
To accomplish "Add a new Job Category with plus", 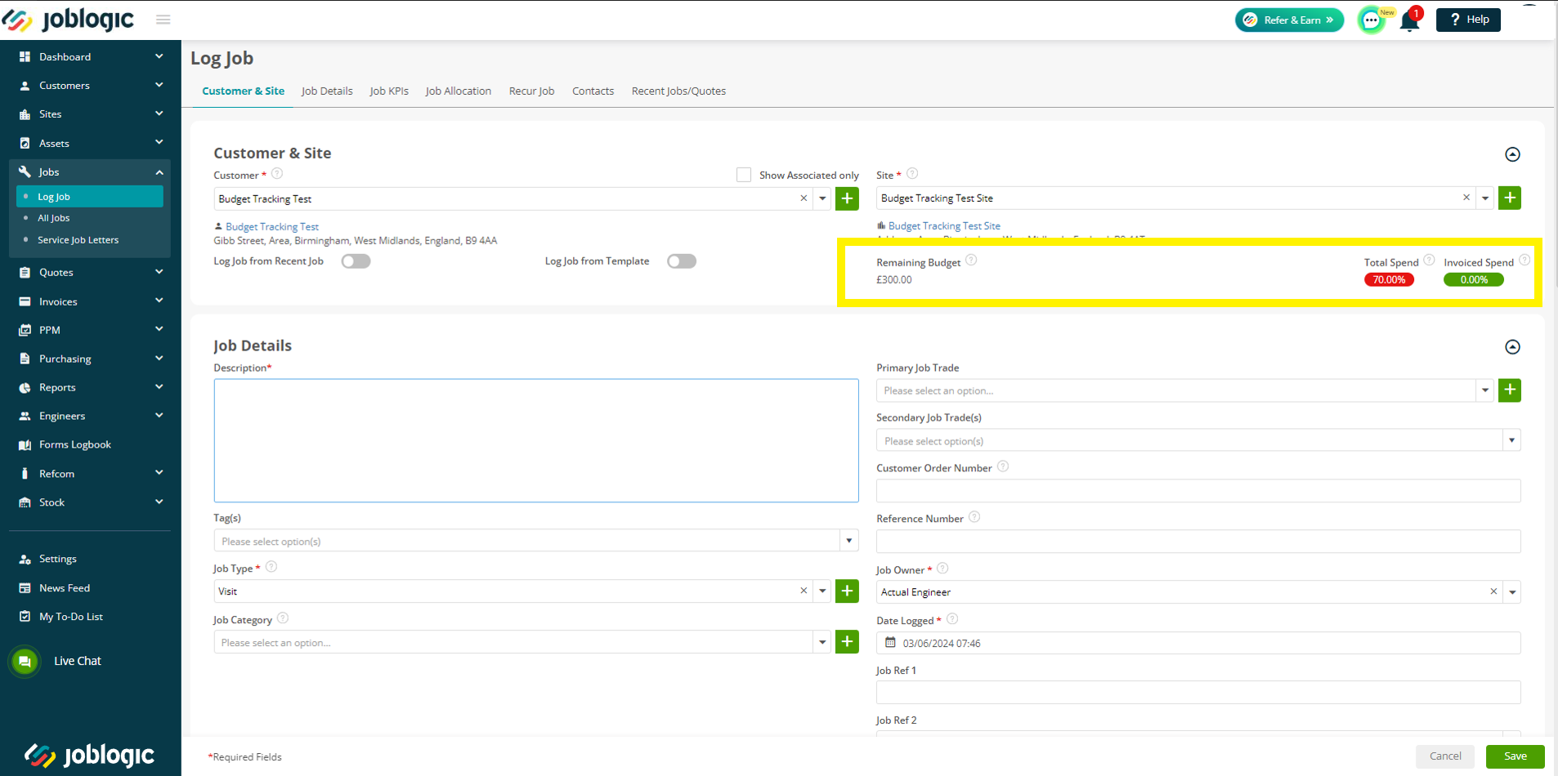I will point(847,642).
